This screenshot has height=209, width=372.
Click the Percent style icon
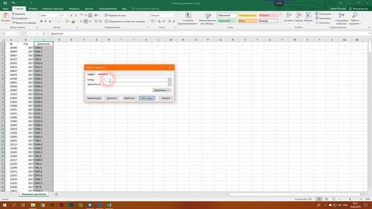pyautogui.click(x=159, y=21)
